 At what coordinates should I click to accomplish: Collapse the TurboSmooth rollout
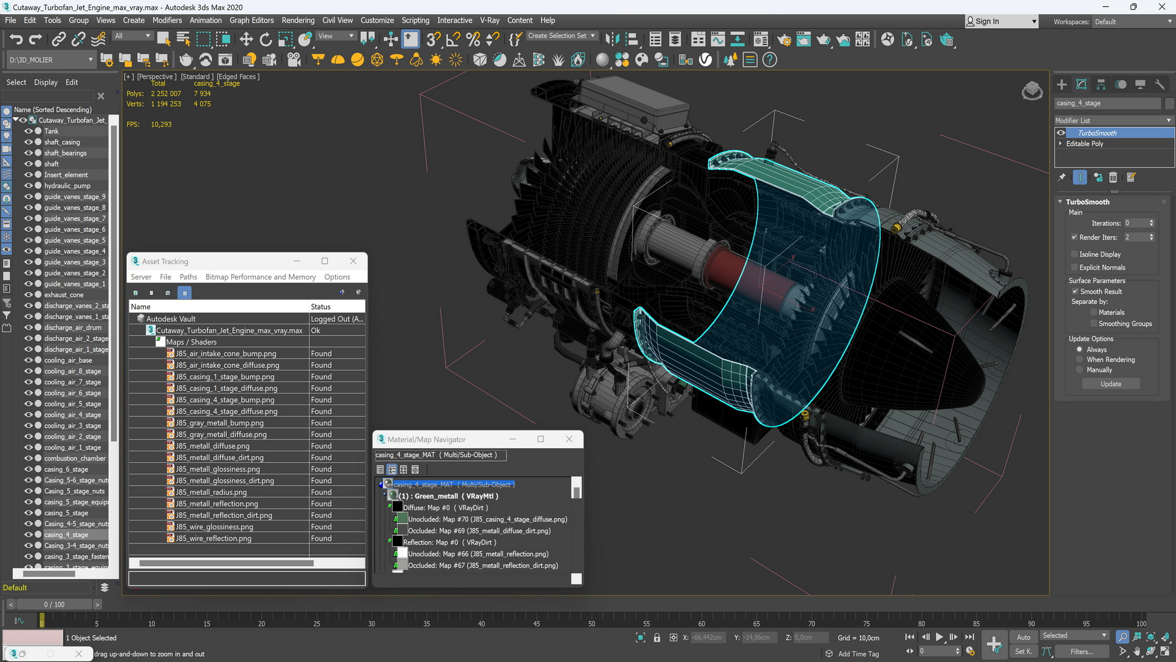click(1060, 202)
